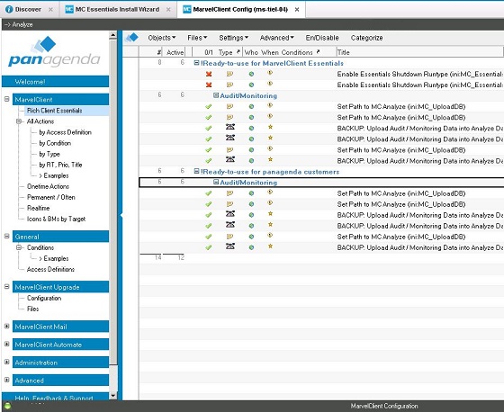Open the MC Essentials Install Wizard tab
The height and width of the screenshot is (412, 504).
(x=117, y=9)
